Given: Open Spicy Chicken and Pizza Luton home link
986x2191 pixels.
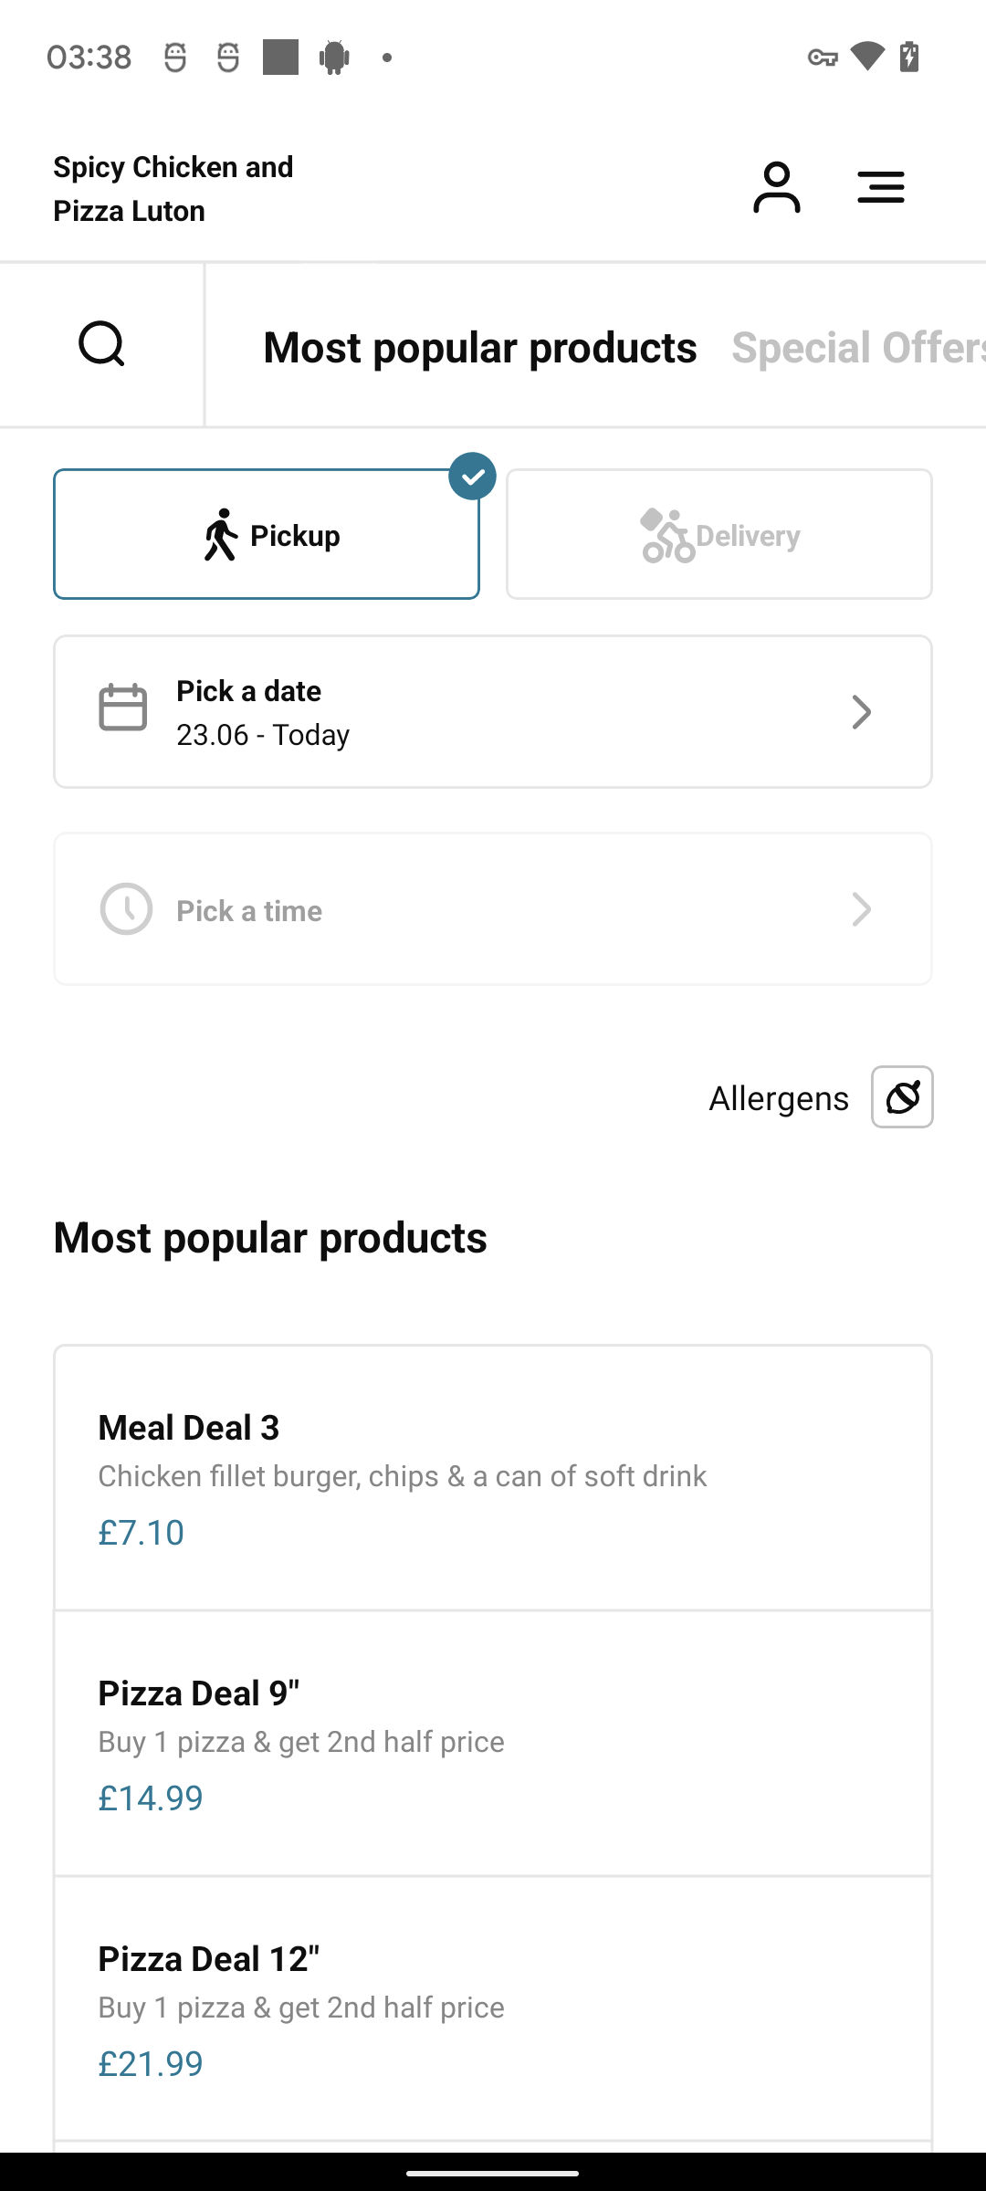Looking at the screenshot, I should pyautogui.click(x=173, y=189).
